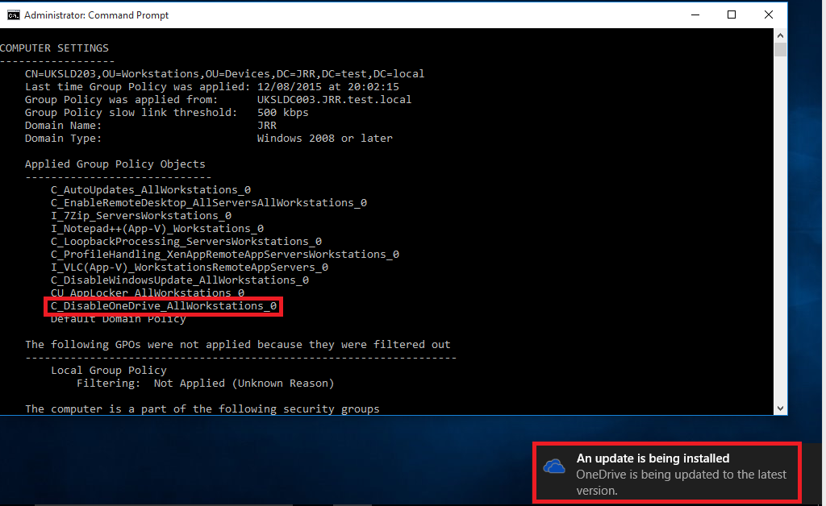Click the vertical scrollbar thumb
This screenshot has width=826, height=506.
pos(780,49)
